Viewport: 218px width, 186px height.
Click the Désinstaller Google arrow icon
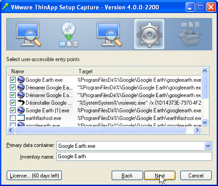(21, 102)
